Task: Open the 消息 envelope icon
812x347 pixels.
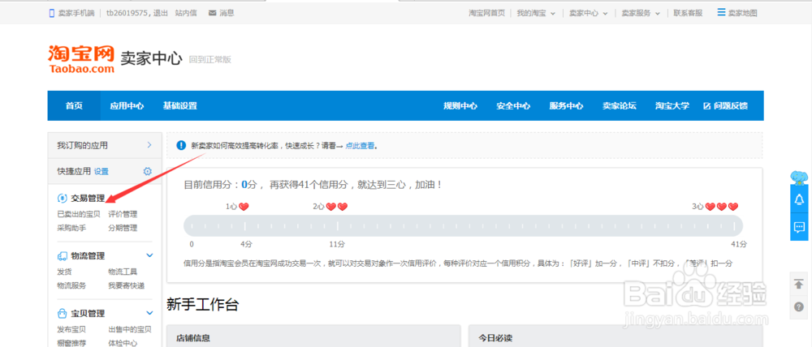Action: 212,13
